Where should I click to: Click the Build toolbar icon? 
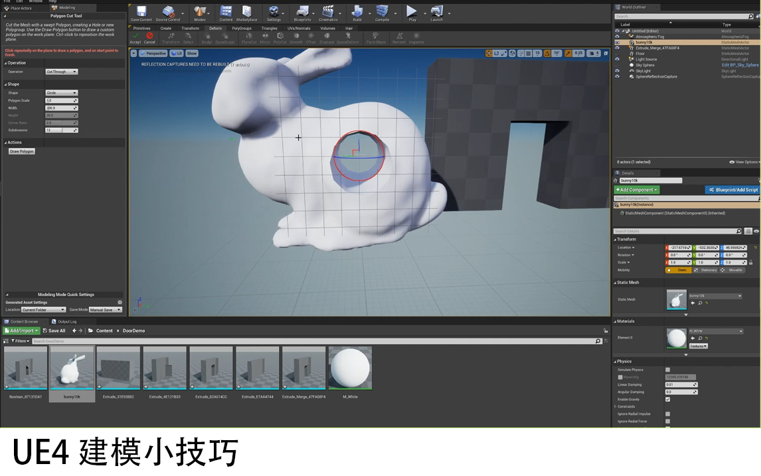point(357,12)
